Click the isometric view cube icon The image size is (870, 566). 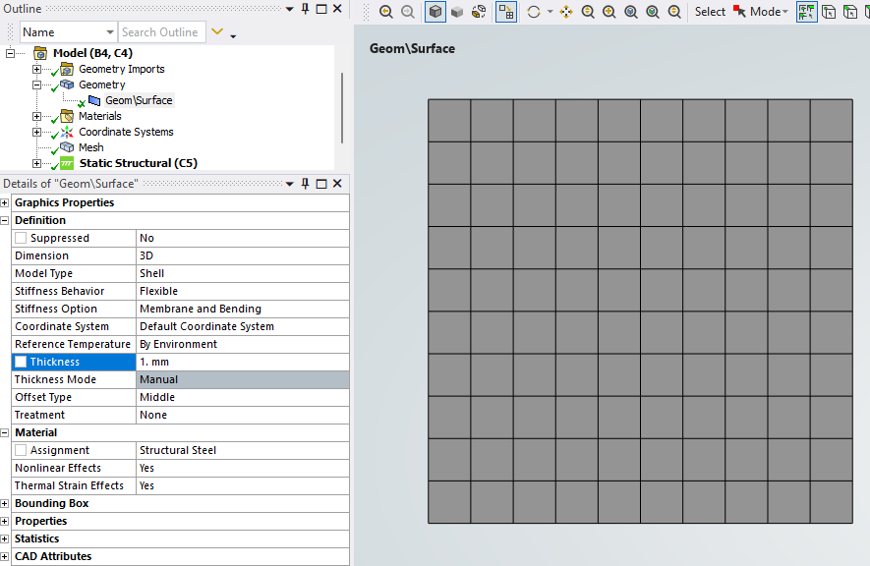click(435, 11)
